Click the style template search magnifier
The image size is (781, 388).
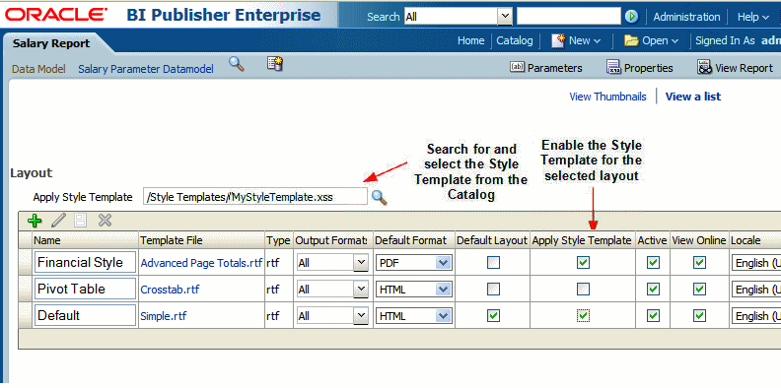tap(380, 198)
